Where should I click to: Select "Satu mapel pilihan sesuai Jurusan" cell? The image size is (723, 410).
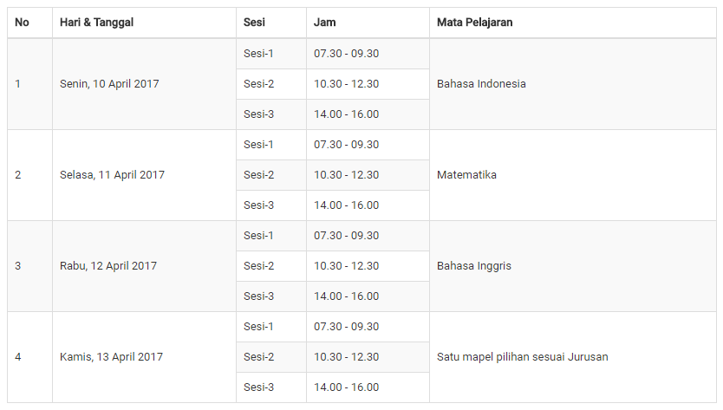tap(573, 357)
